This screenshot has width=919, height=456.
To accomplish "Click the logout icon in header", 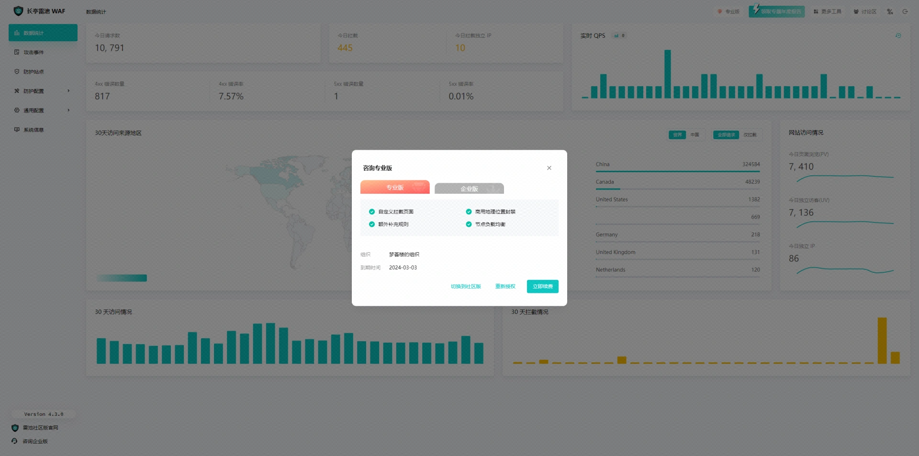I will pyautogui.click(x=905, y=11).
